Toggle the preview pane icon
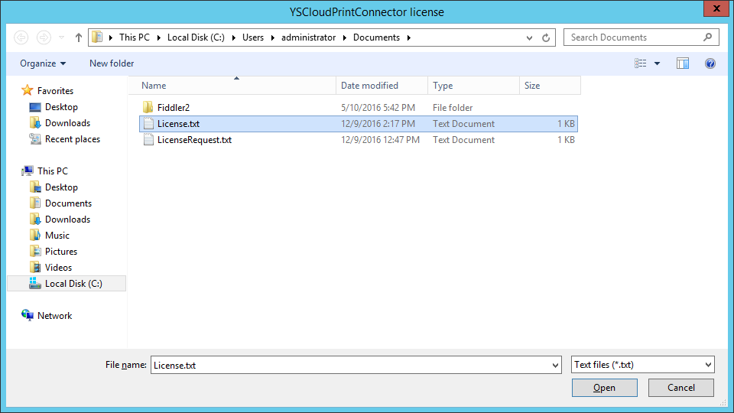 pyautogui.click(x=683, y=63)
